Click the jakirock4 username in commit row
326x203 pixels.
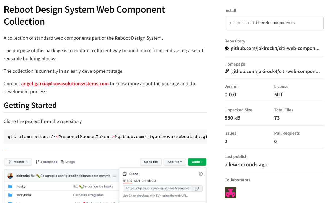tap(23, 176)
